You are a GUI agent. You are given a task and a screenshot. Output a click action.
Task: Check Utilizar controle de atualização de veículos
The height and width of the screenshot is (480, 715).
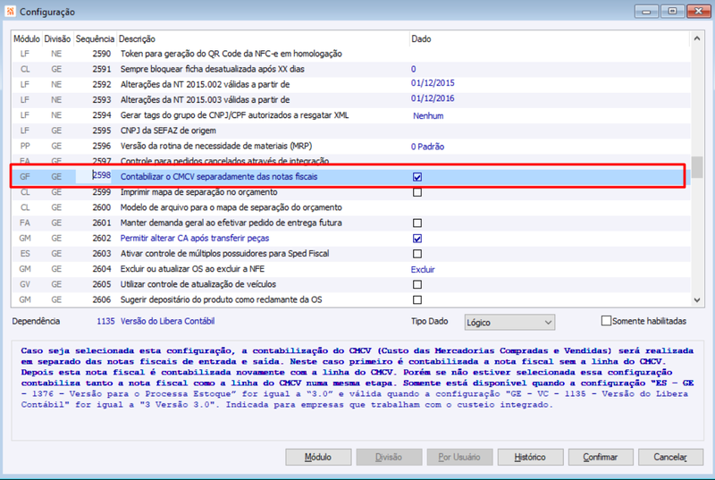pos(417,284)
